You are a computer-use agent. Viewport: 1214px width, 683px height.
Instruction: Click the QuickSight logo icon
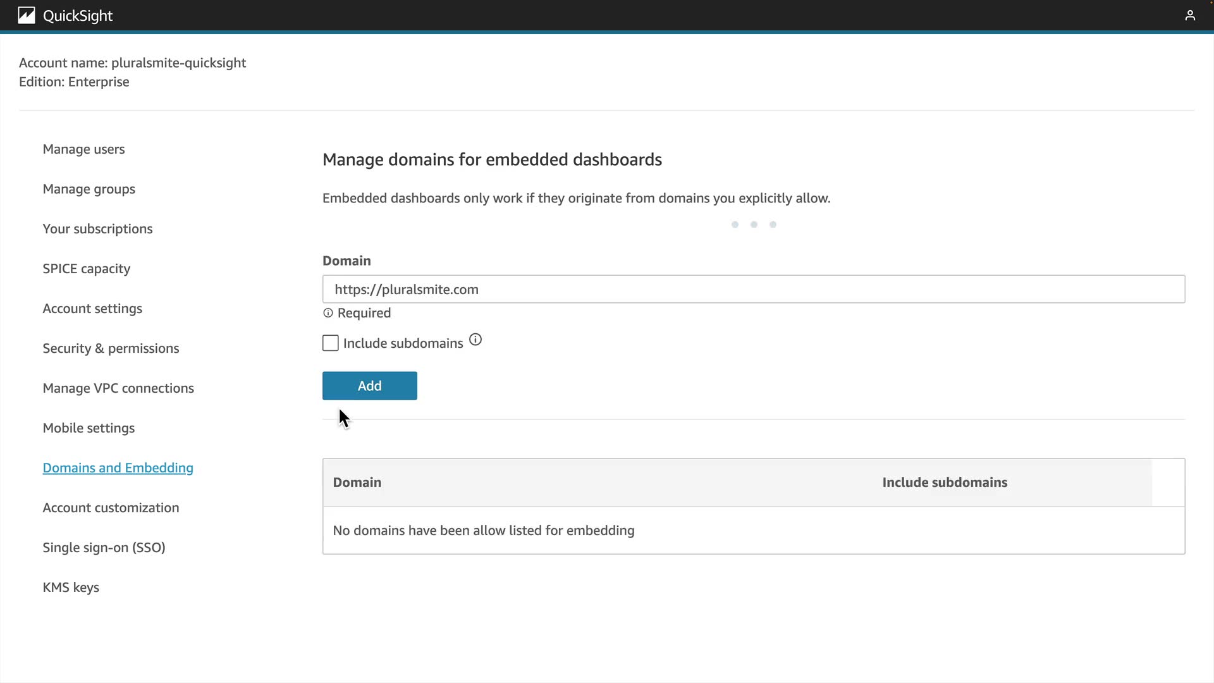[x=26, y=15]
